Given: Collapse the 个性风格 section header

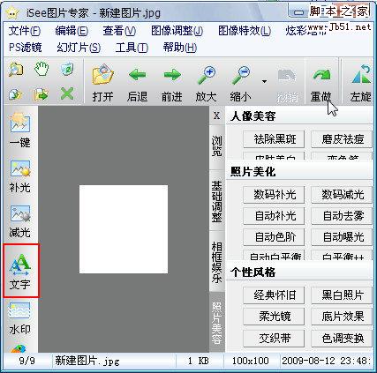Looking at the screenshot, I should point(299,272).
